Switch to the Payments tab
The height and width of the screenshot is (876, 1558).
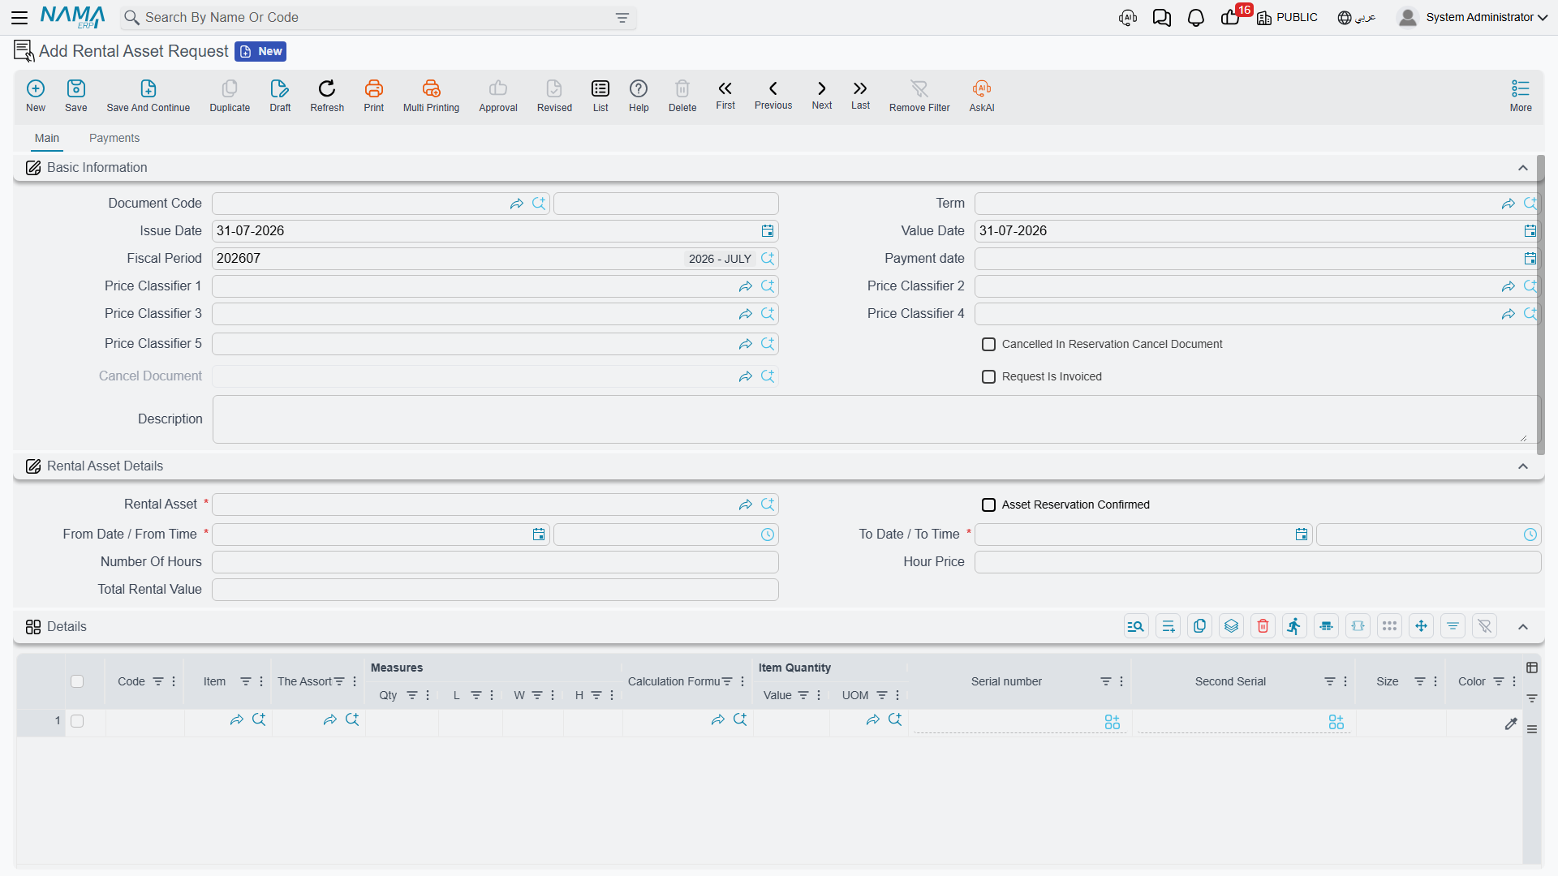[114, 139]
